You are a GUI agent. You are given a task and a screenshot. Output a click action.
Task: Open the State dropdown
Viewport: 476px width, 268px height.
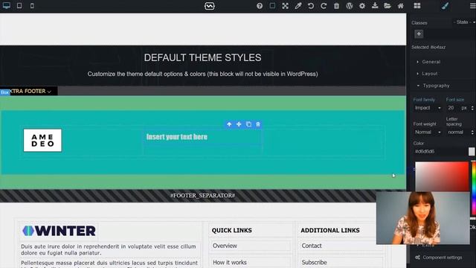click(464, 22)
